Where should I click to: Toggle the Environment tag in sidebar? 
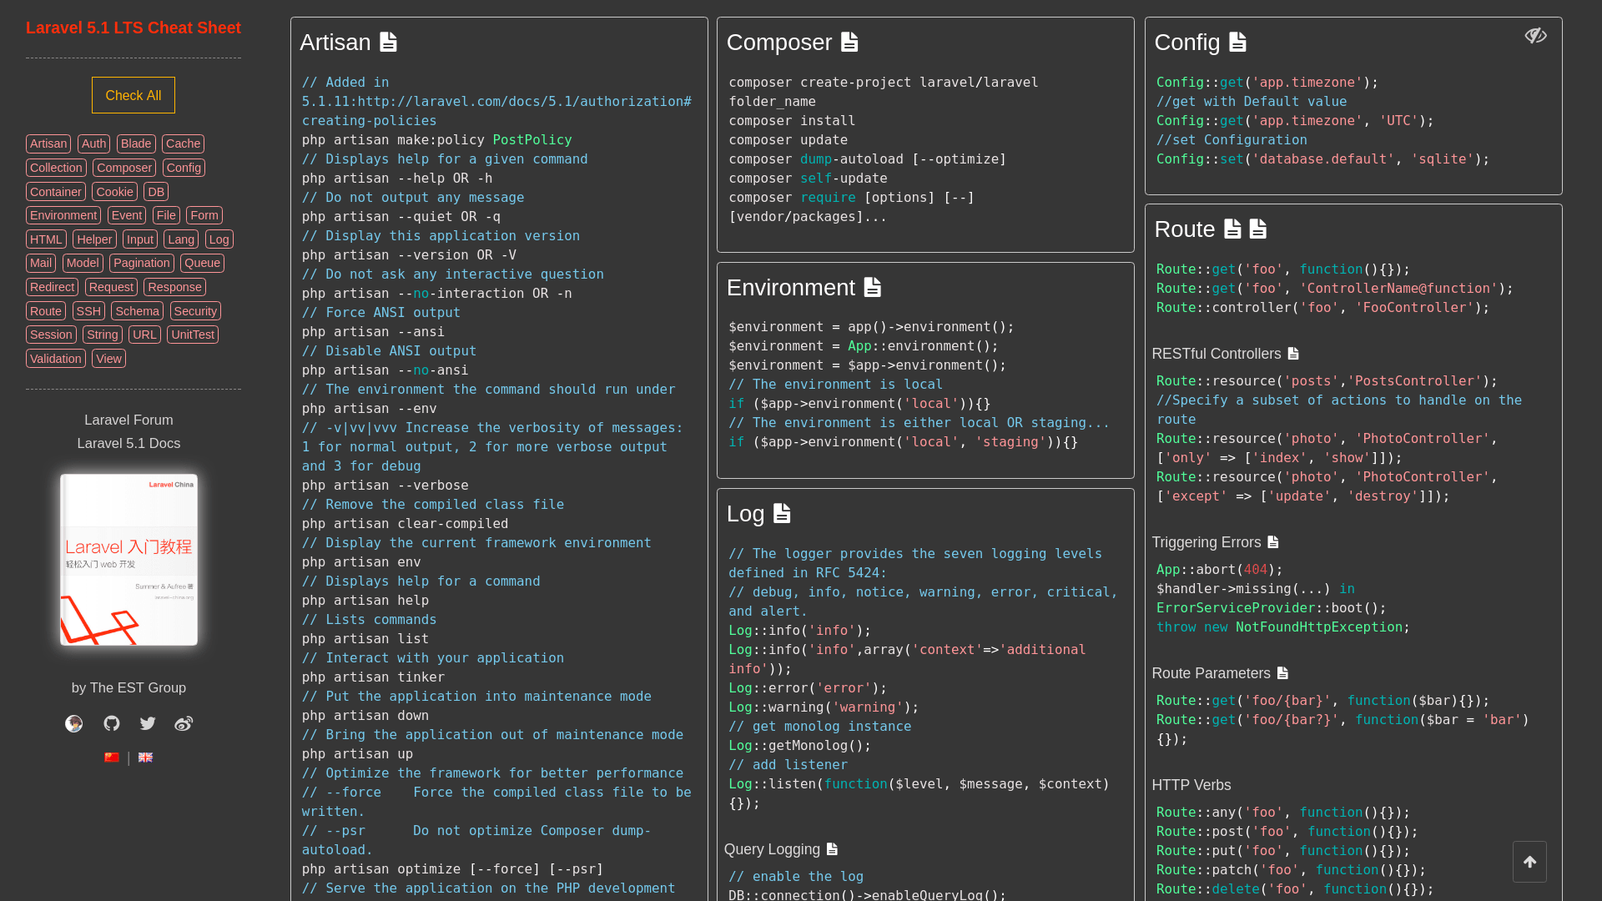click(x=63, y=215)
